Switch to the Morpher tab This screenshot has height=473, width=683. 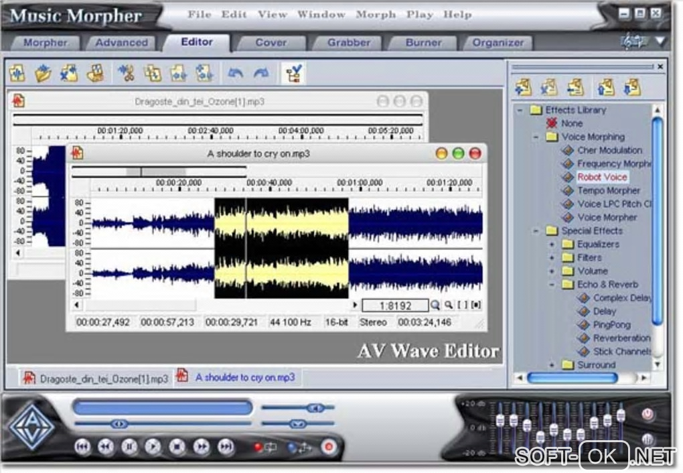(46, 43)
